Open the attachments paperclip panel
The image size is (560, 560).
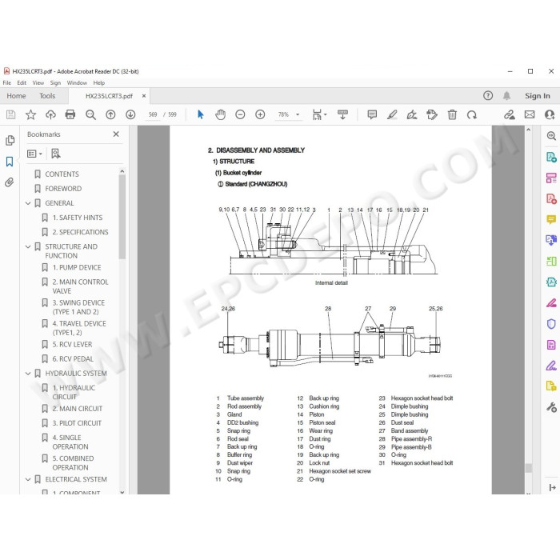click(x=10, y=182)
